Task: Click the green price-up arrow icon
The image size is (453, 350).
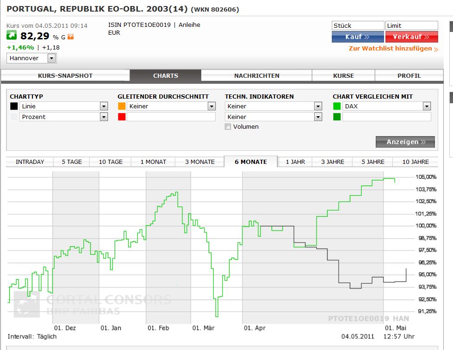Action: tap(12, 36)
